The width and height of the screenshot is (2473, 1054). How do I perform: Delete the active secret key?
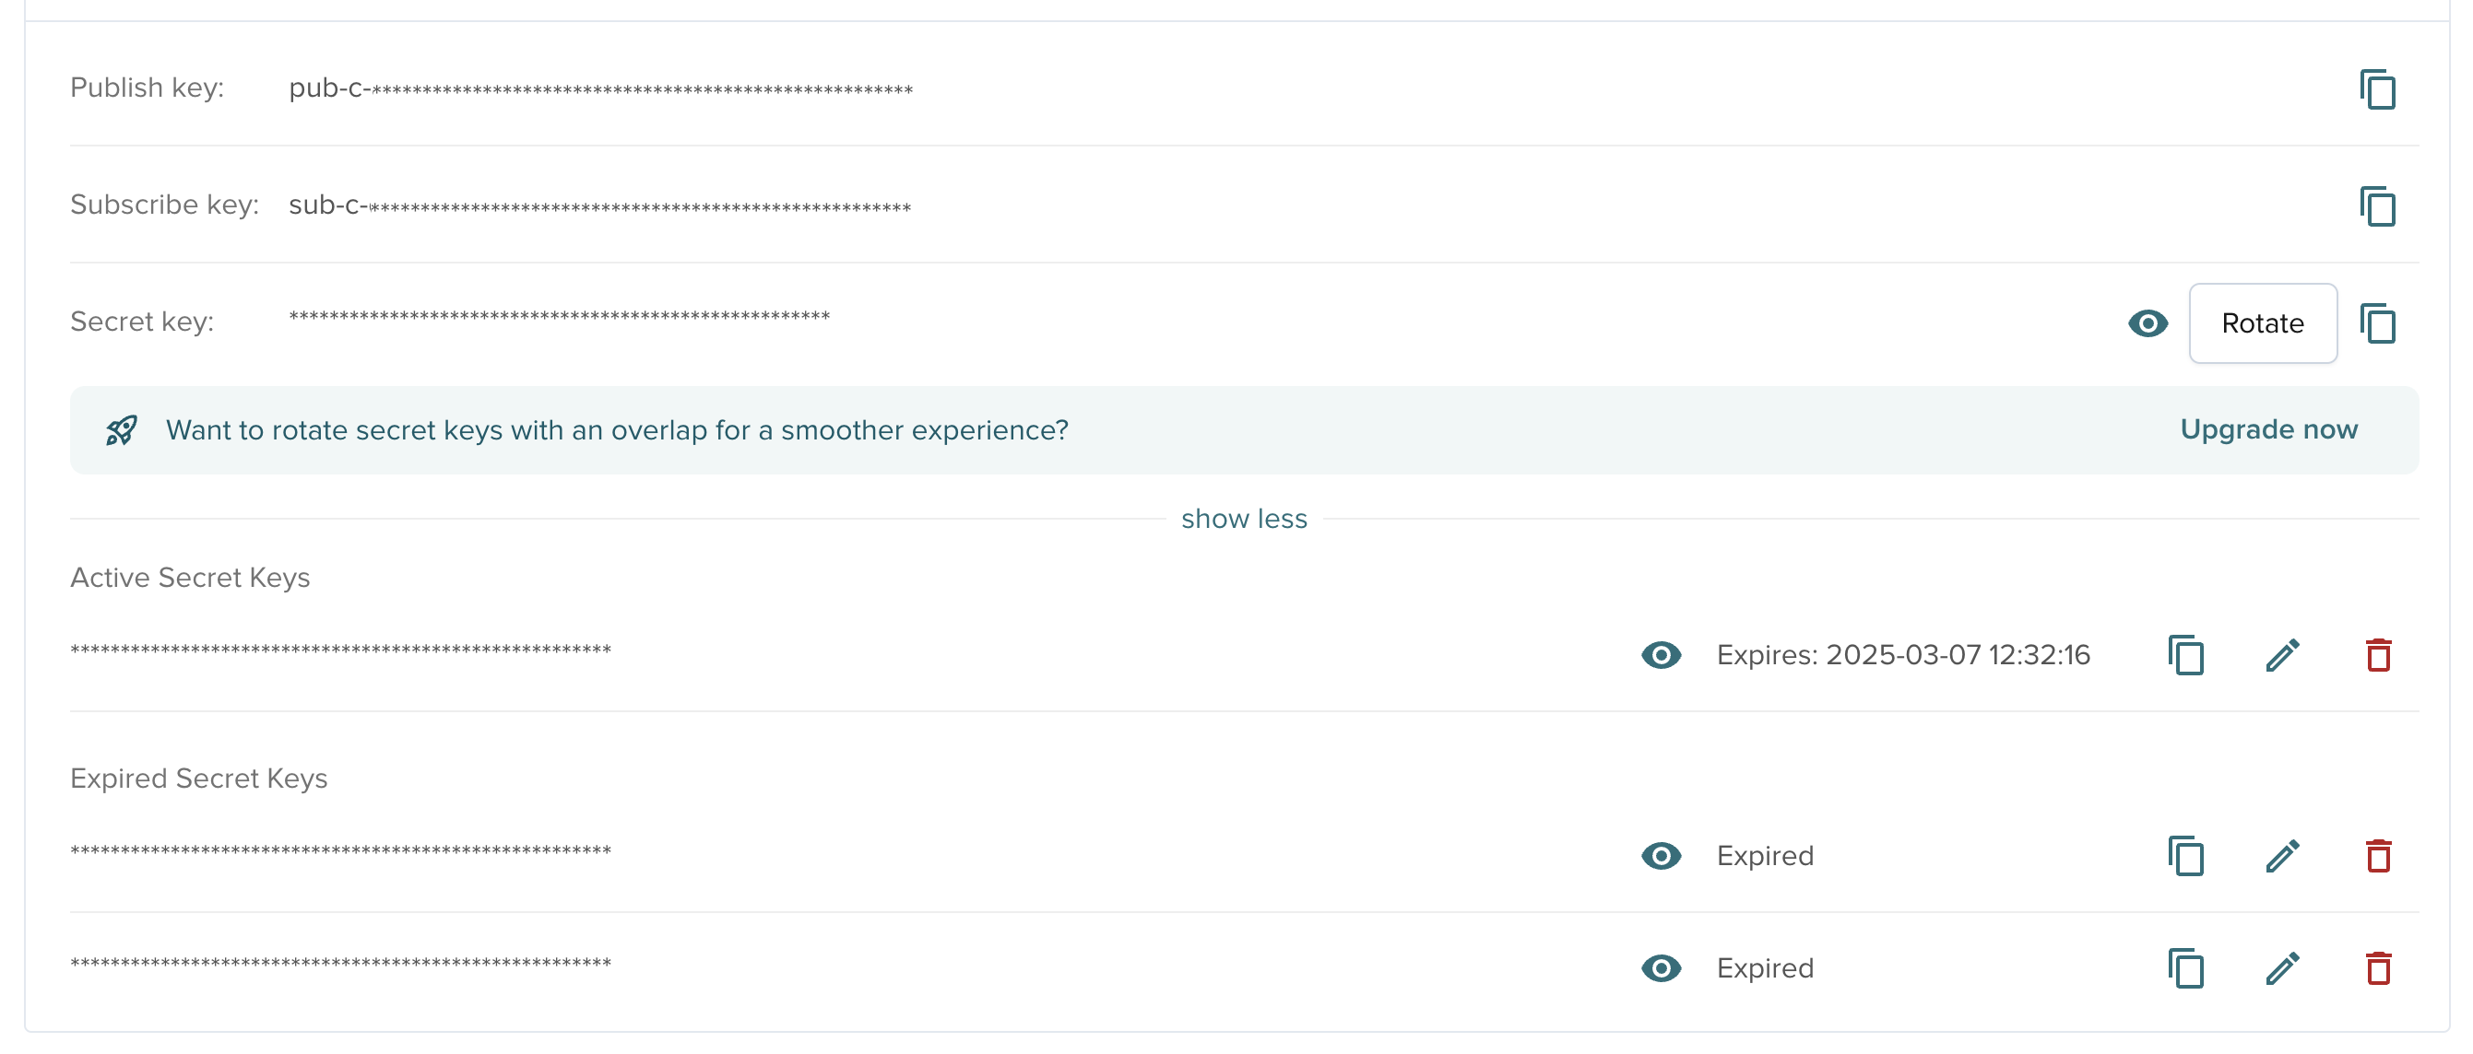point(2378,656)
